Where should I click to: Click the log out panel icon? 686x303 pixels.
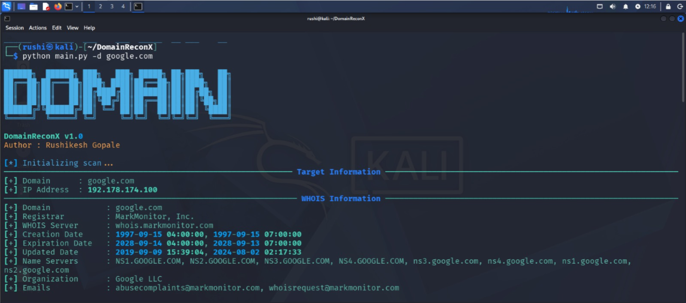click(x=680, y=6)
